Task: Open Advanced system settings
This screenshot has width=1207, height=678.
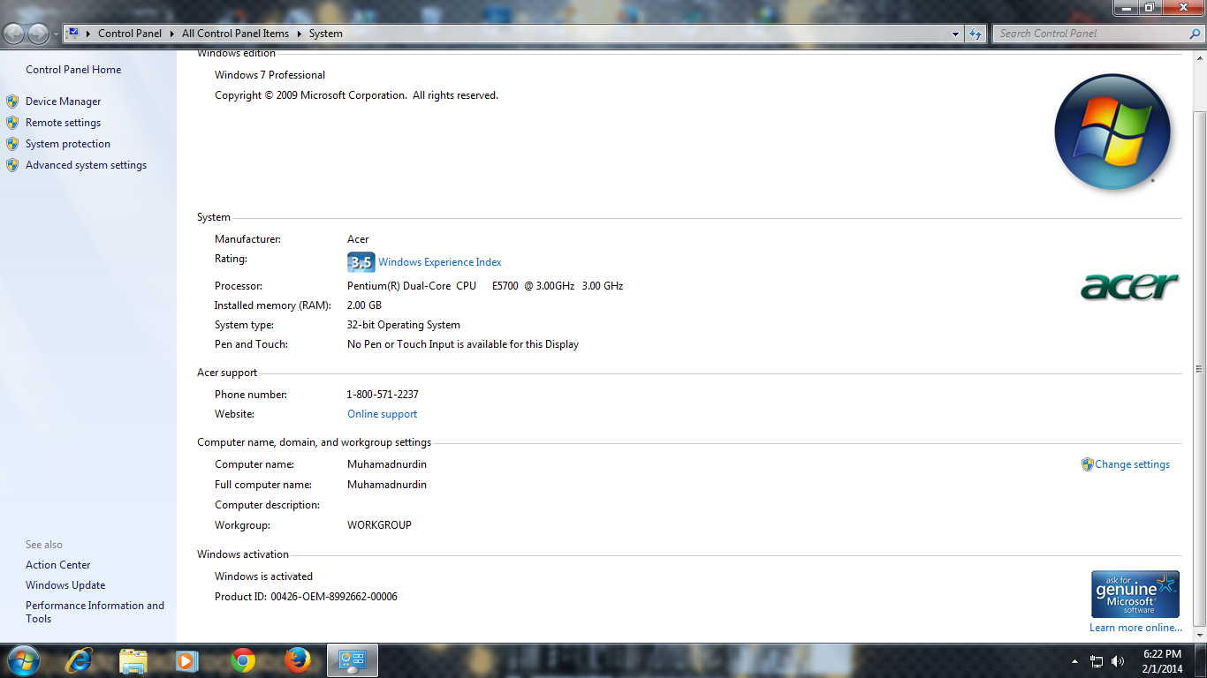Action: 86,165
